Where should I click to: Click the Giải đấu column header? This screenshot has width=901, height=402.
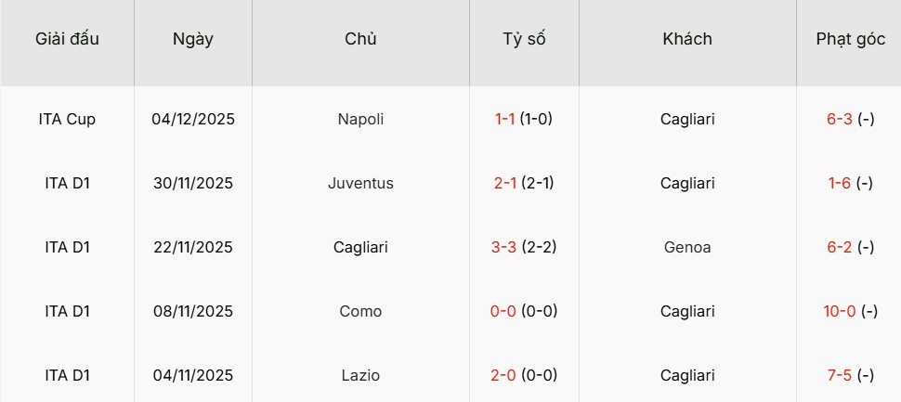pos(67,39)
